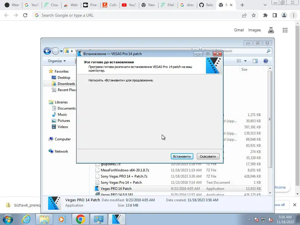The width and height of the screenshot is (300, 225).
Task: Open the Action Center flag tray icon
Action: (256, 220)
